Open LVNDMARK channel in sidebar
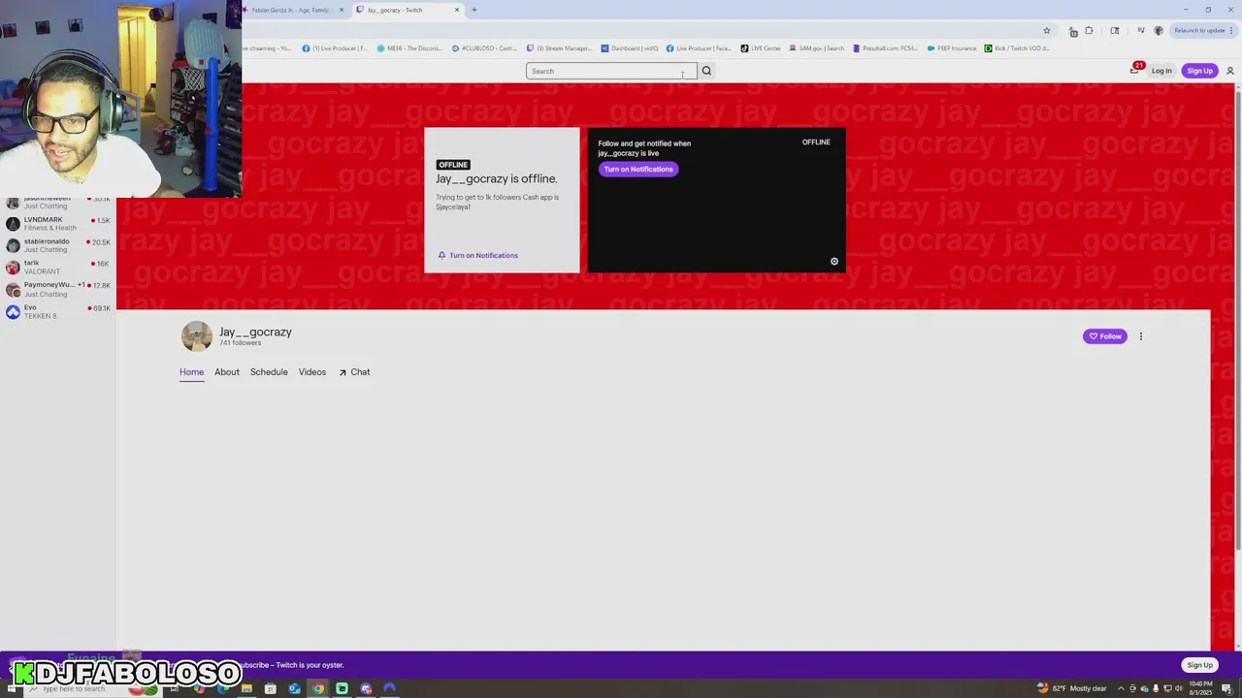1242x698 pixels. (x=58, y=224)
